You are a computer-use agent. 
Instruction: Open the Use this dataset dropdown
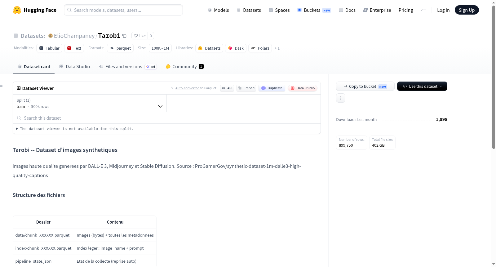pyautogui.click(x=422, y=86)
